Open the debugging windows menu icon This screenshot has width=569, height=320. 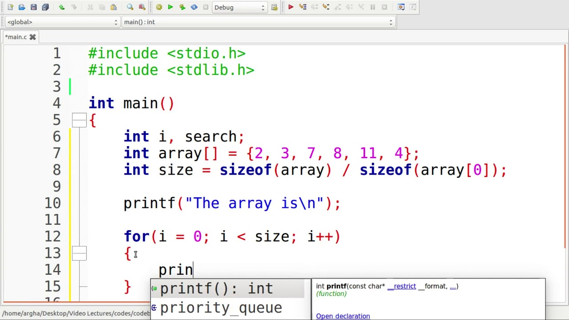coord(401,7)
